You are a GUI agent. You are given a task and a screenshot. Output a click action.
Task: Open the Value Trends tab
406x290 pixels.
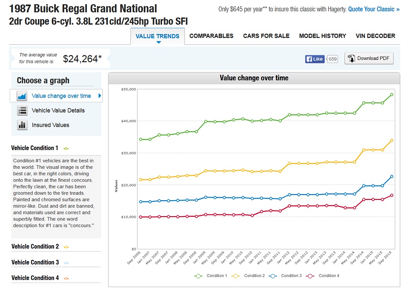point(157,36)
